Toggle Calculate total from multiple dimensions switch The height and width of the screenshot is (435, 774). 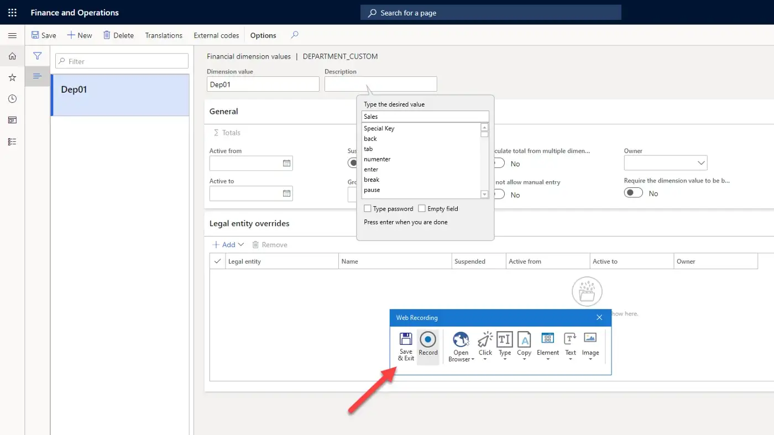pyautogui.click(x=499, y=164)
